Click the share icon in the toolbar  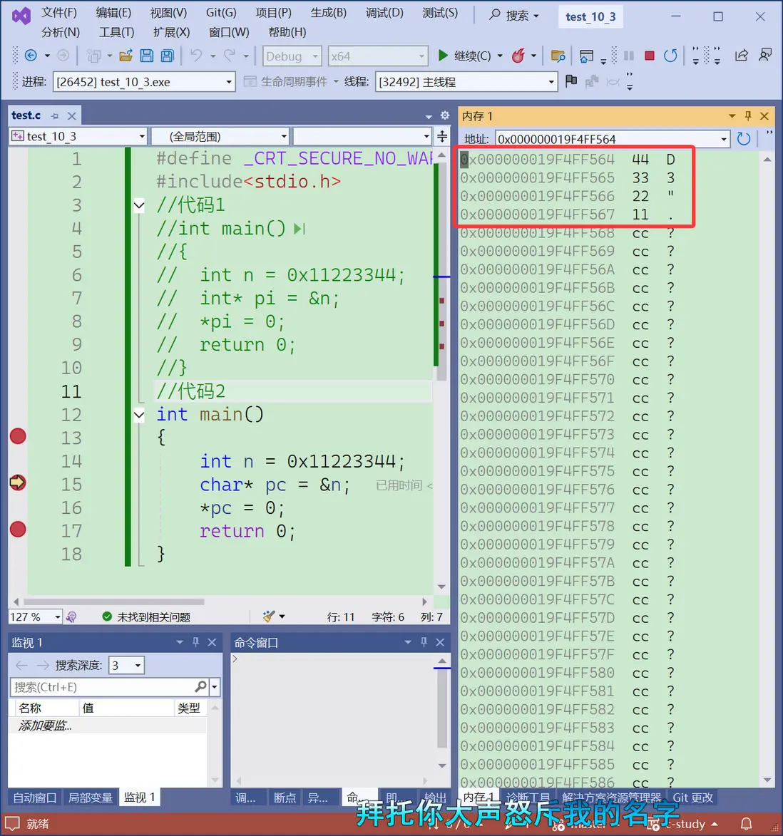pos(742,56)
